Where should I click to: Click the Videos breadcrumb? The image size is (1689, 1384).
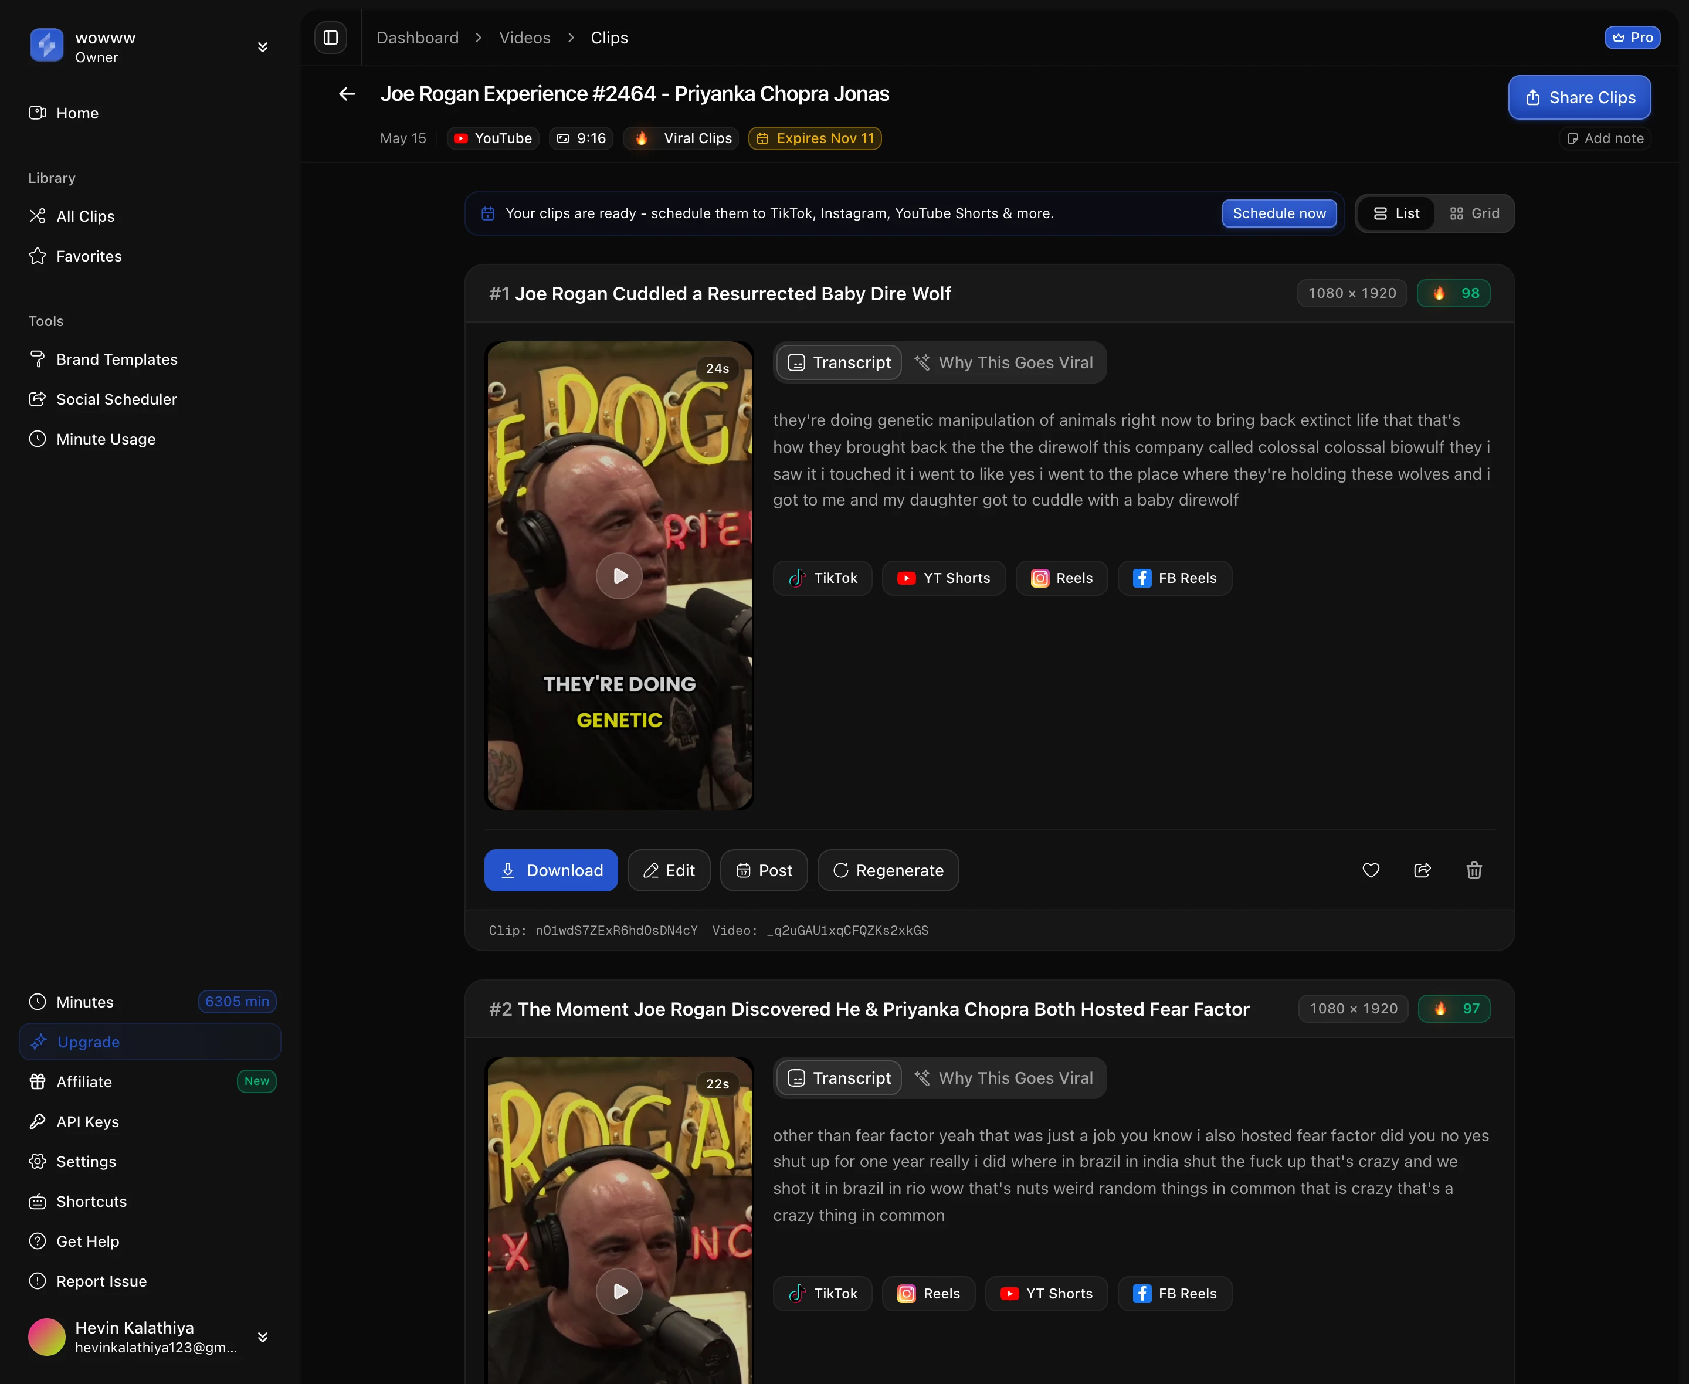pyautogui.click(x=524, y=38)
